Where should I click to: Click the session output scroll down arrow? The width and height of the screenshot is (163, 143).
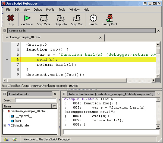point(158,126)
